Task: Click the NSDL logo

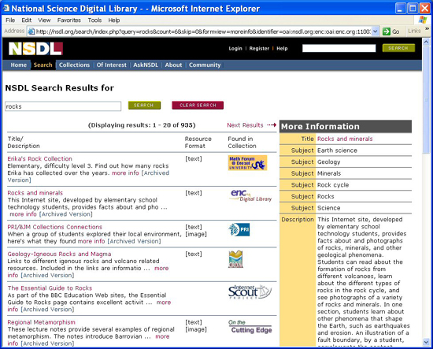Action: (35, 49)
